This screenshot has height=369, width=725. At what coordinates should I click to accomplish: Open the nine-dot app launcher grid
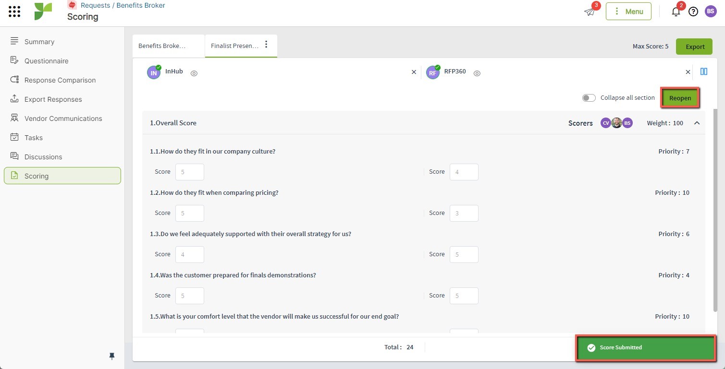click(14, 12)
